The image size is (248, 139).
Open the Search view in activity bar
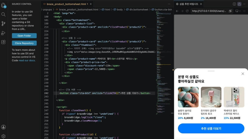click(x=3, y=14)
